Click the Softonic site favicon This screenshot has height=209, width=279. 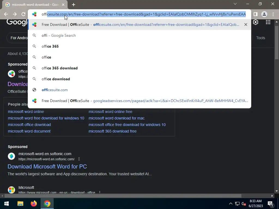pos(11,156)
